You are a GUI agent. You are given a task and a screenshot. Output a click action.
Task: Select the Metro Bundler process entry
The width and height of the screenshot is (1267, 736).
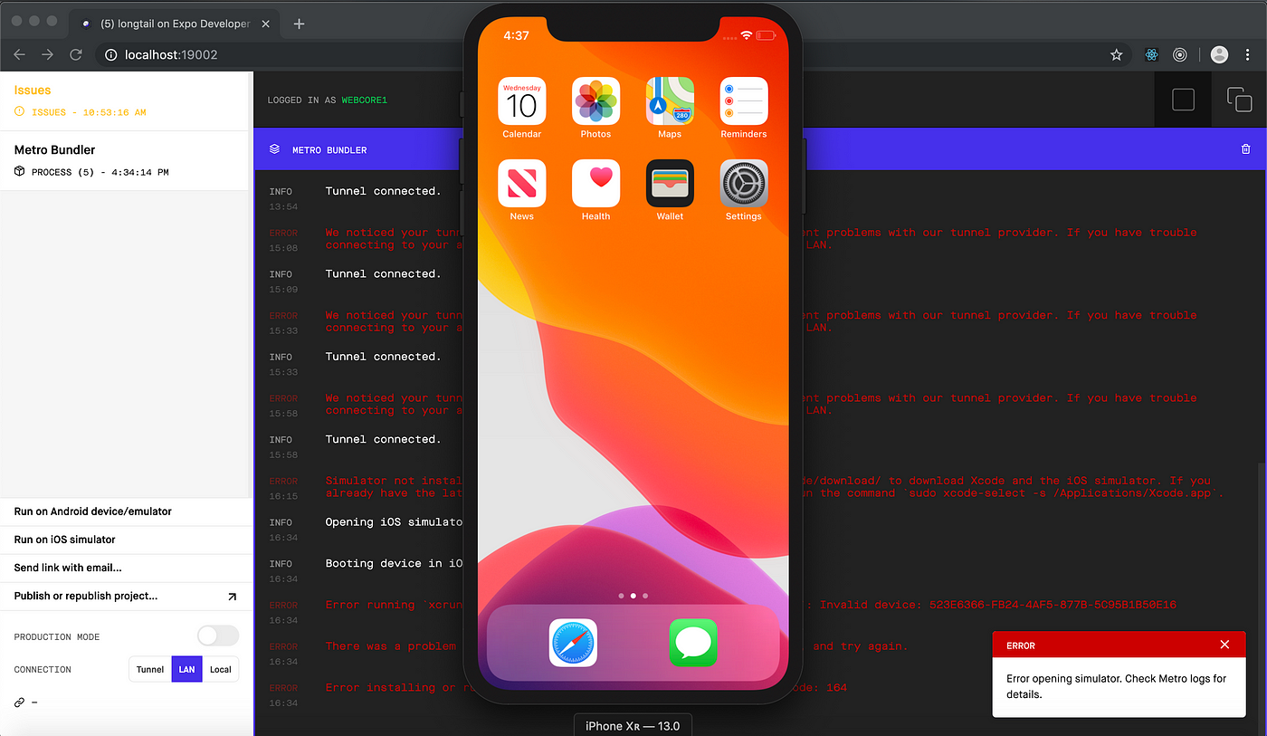124,160
